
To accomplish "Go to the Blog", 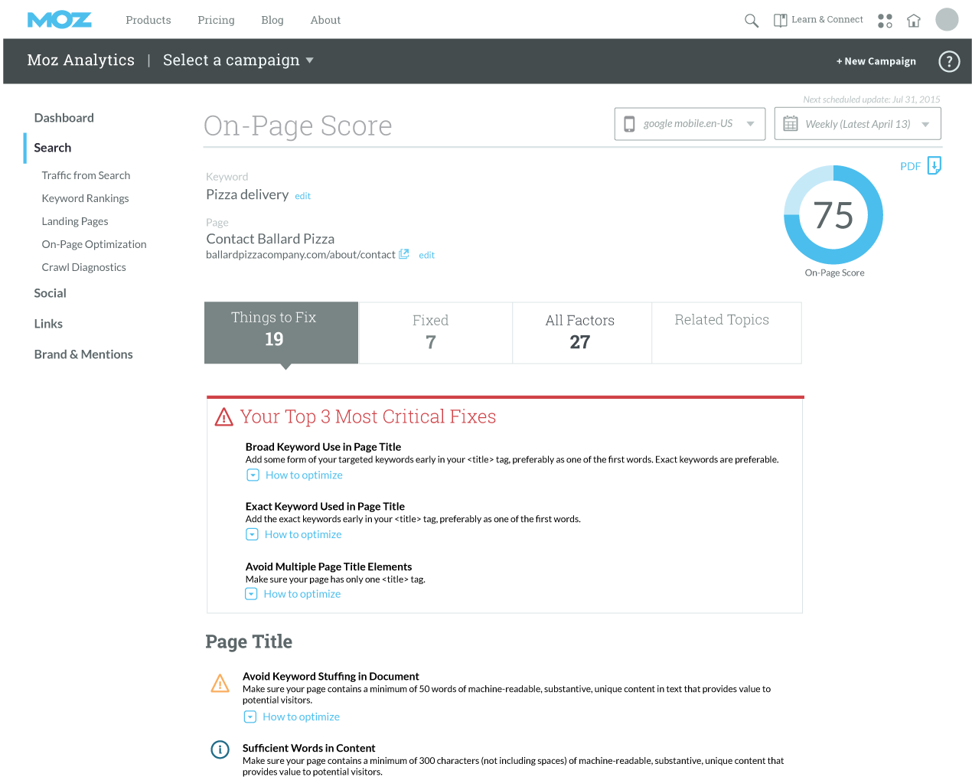I will click(272, 20).
